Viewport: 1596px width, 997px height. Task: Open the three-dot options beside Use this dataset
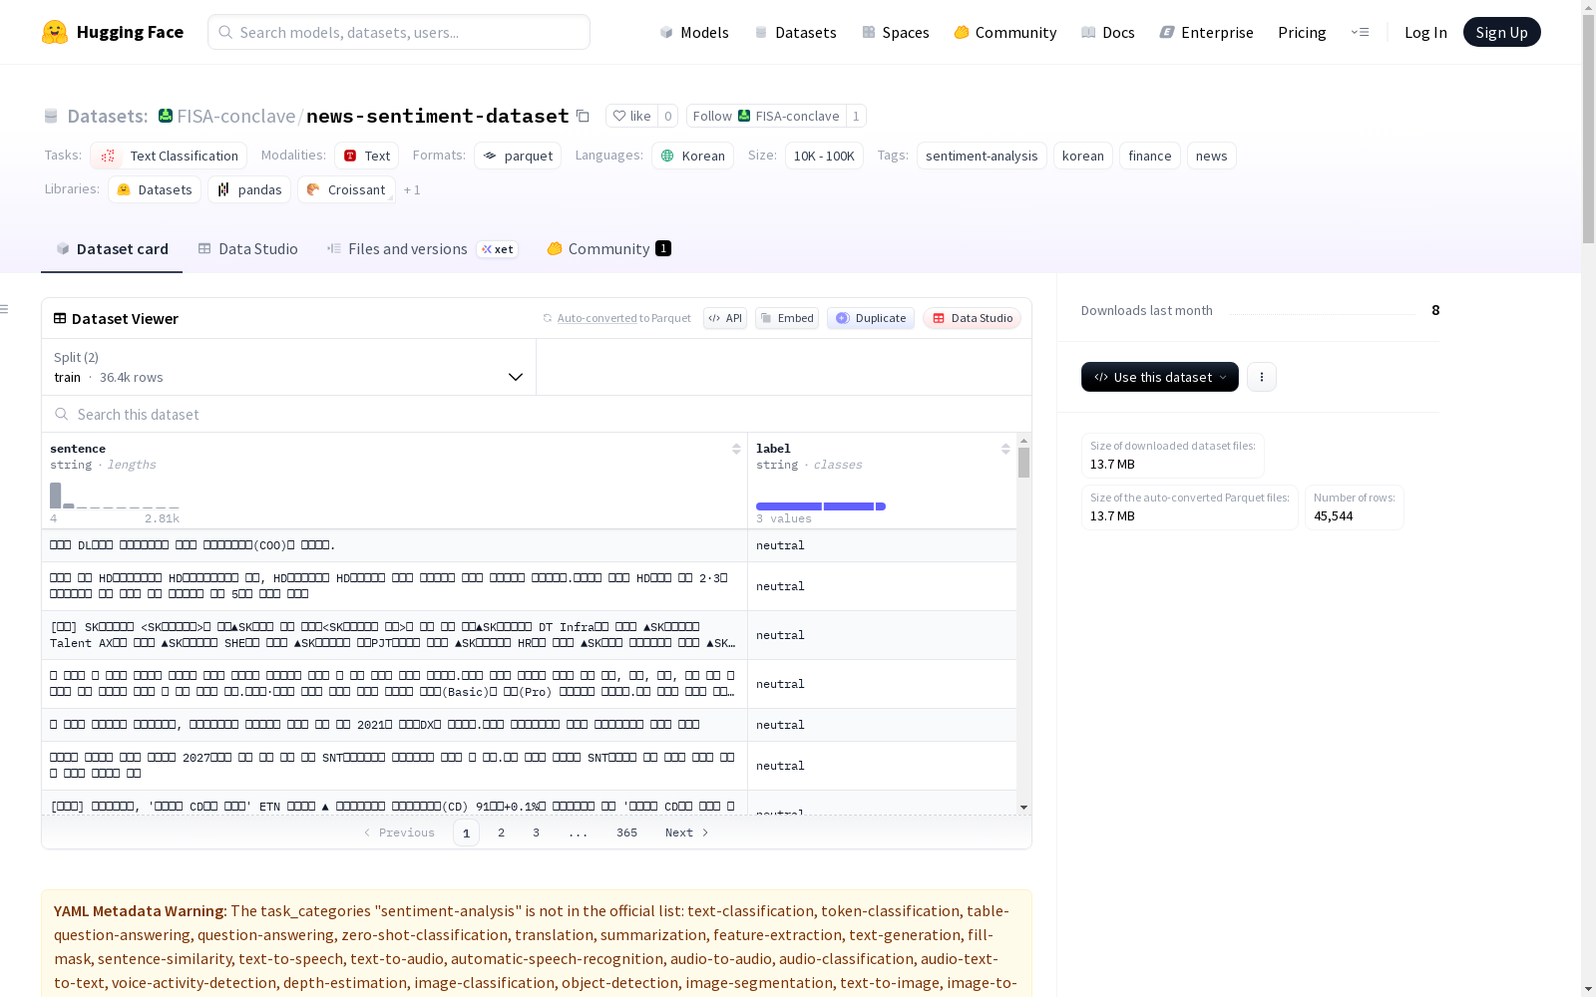[x=1262, y=377]
